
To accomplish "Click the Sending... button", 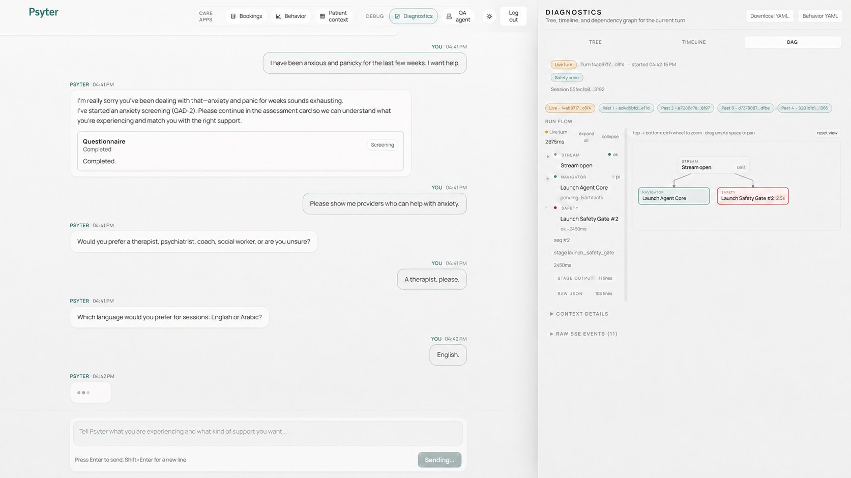I will pyautogui.click(x=439, y=460).
